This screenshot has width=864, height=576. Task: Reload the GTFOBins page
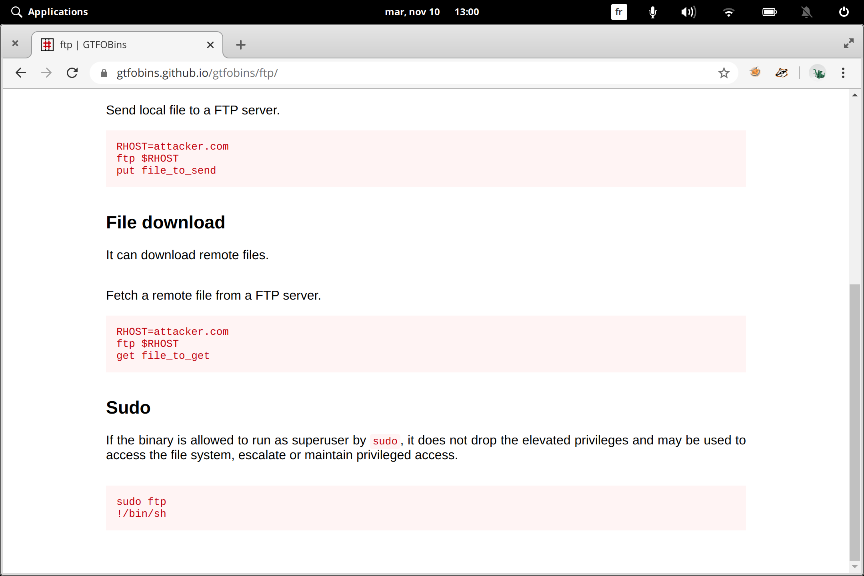(72, 73)
